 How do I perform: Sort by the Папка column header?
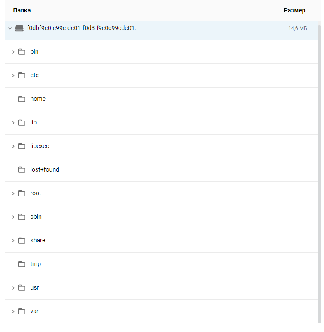[x=22, y=10]
